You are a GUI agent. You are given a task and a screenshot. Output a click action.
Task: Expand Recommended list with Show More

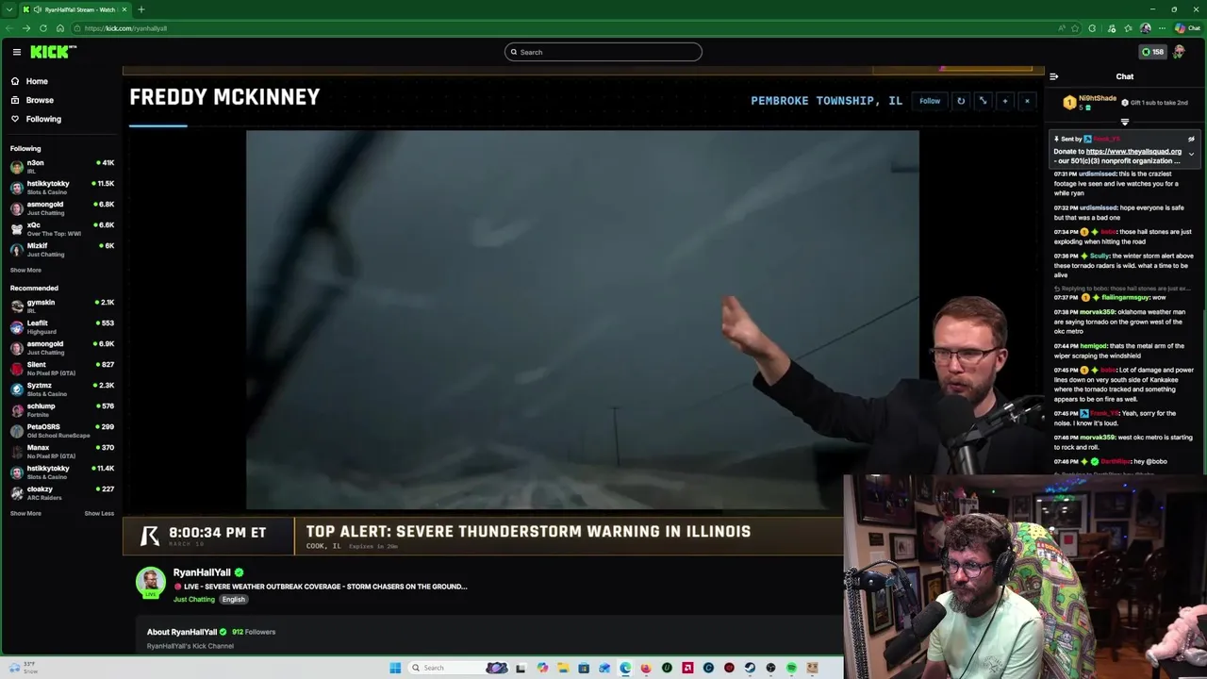[25, 513]
